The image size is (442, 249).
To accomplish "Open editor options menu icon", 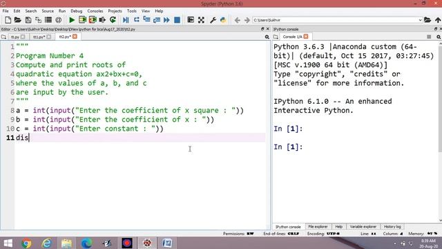I will [267, 37].
